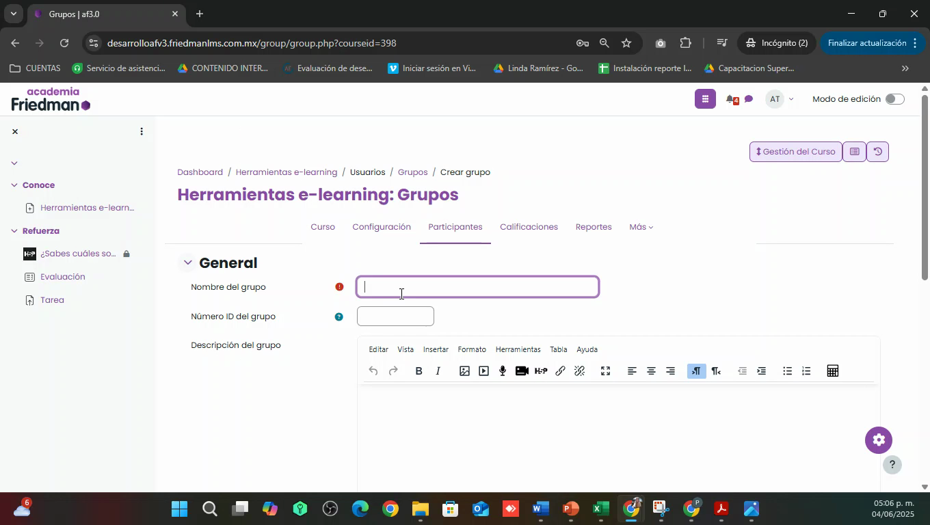
Task: Switch to the Reportes tab
Action: (594, 227)
